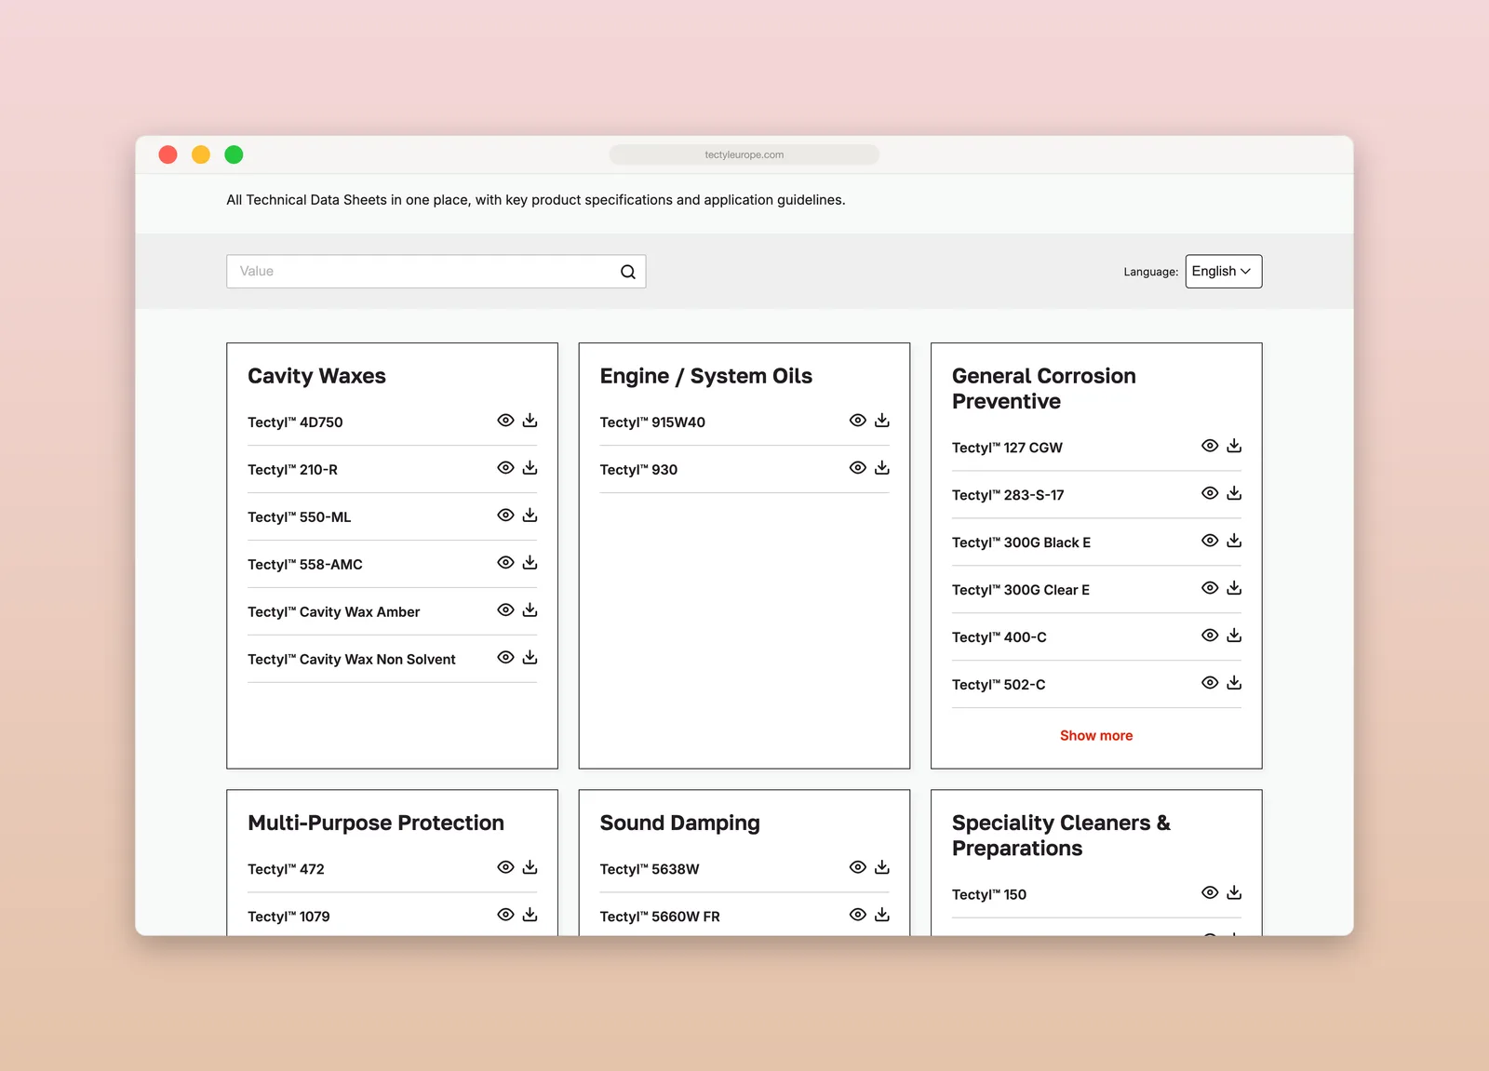The width and height of the screenshot is (1489, 1071).
Task: Focus the Value search field
Action: pyautogui.click(x=436, y=272)
